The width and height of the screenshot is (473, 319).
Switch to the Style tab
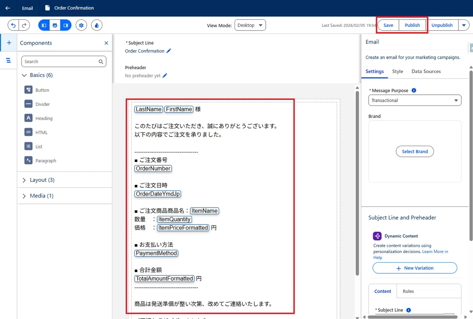pos(397,71)
